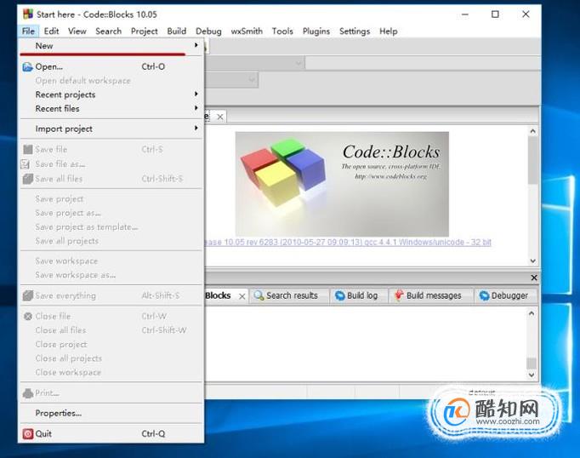Open the Tools menu
Image resolution: width=580 pixels, height=458 pixels.
click(282, 31)
